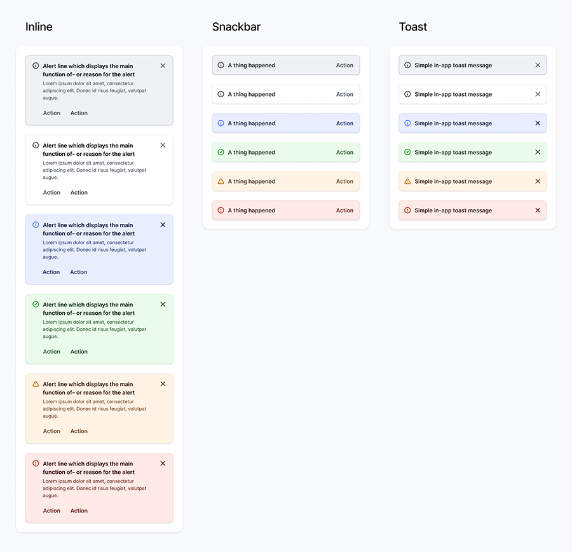Select the Snackbar section heading
The height and width of the screenshot is (552, 572).
point(236,27)
